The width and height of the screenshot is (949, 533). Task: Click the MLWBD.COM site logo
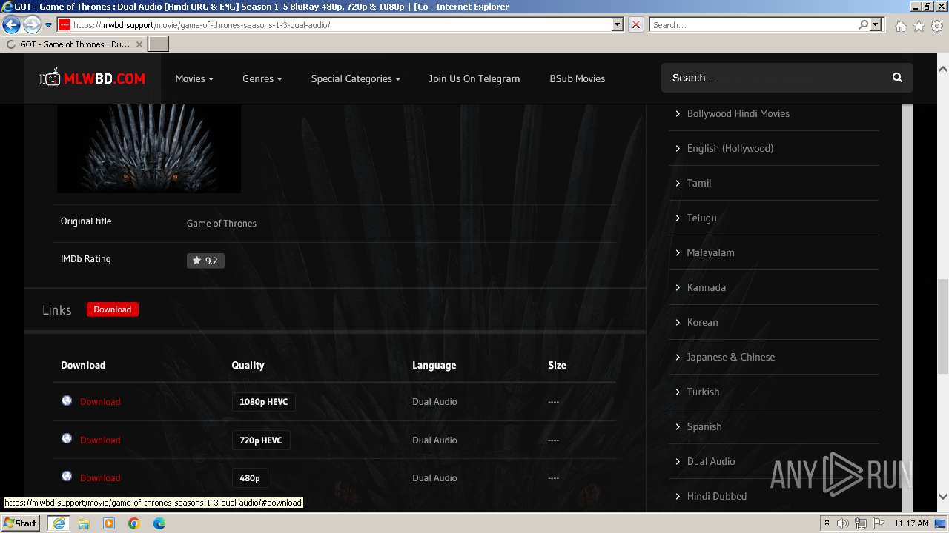92,78
